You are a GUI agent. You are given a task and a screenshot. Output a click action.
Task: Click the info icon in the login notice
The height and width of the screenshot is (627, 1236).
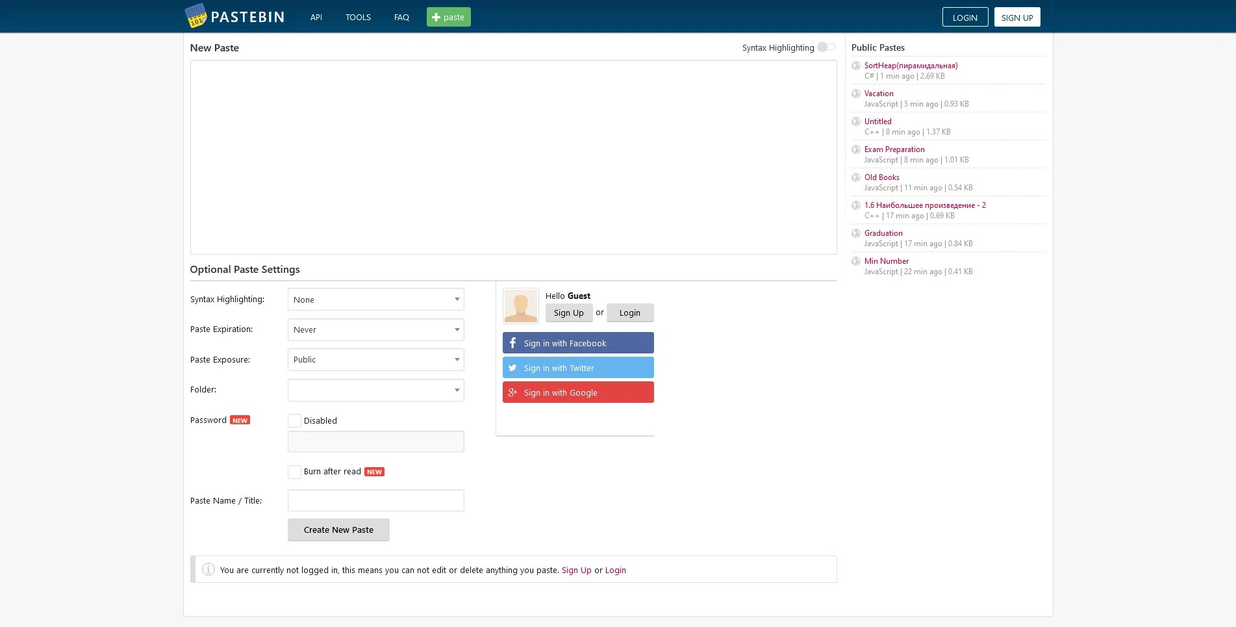click(x=208, y=569)
